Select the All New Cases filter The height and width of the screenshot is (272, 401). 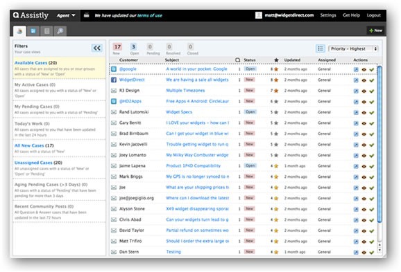(x=29, y=145)
